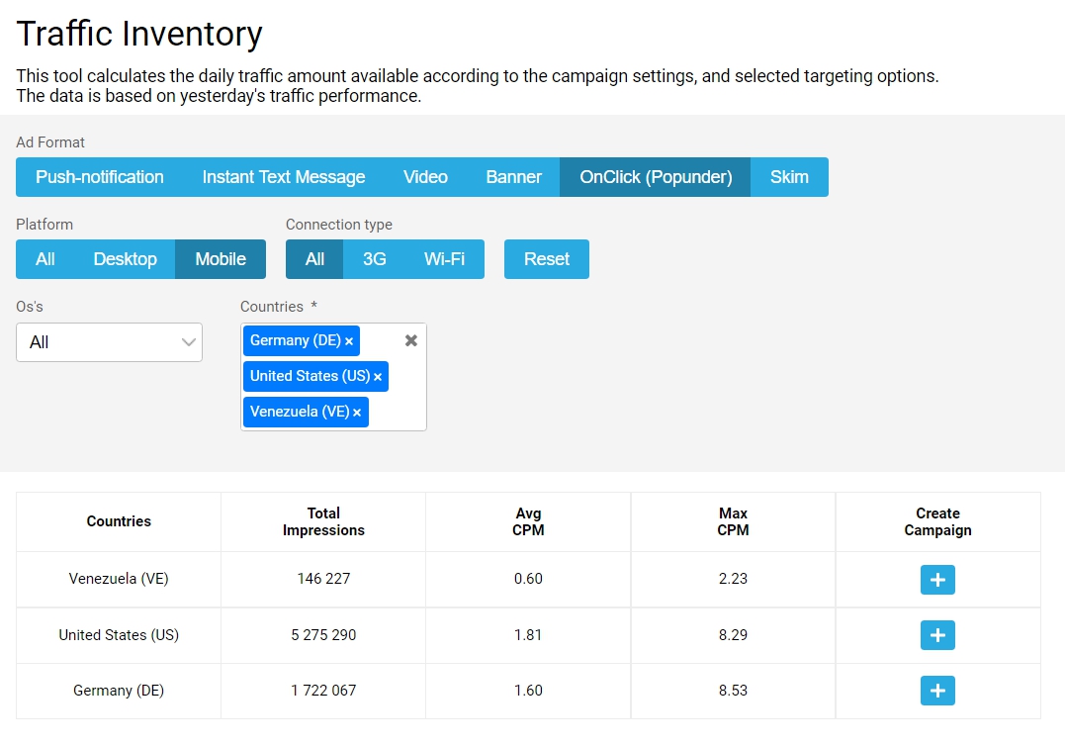1065x746 pixels.
Task: Open the Os's dropdown chevron
Action: [188, 342]
